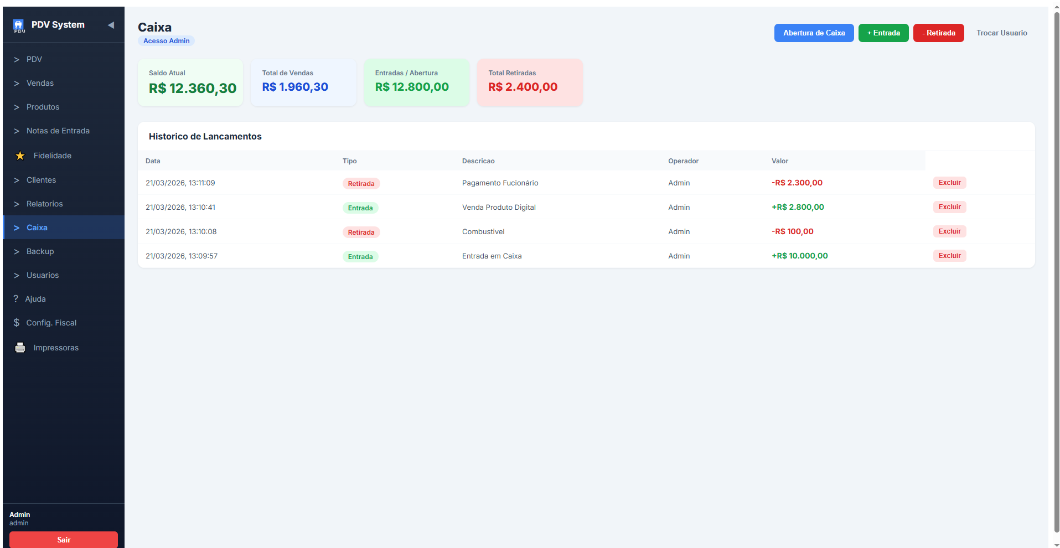
Task: Click the PDV System logo icon
Action: pos(19,25)
